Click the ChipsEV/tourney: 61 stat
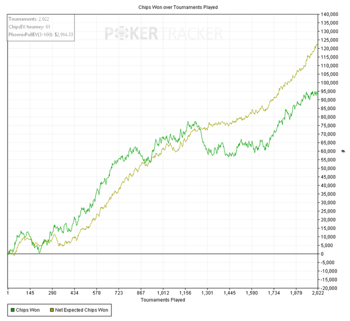 [x=29, y=27]
